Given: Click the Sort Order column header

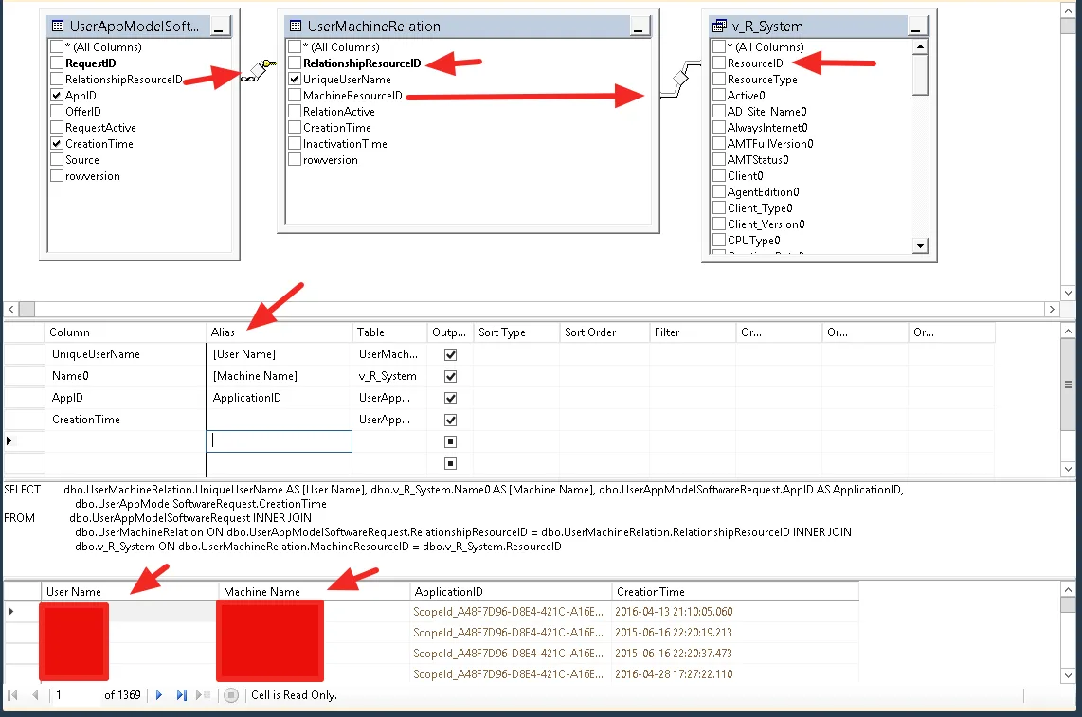Looking at the screenshot, I should [x=605, y=332].
